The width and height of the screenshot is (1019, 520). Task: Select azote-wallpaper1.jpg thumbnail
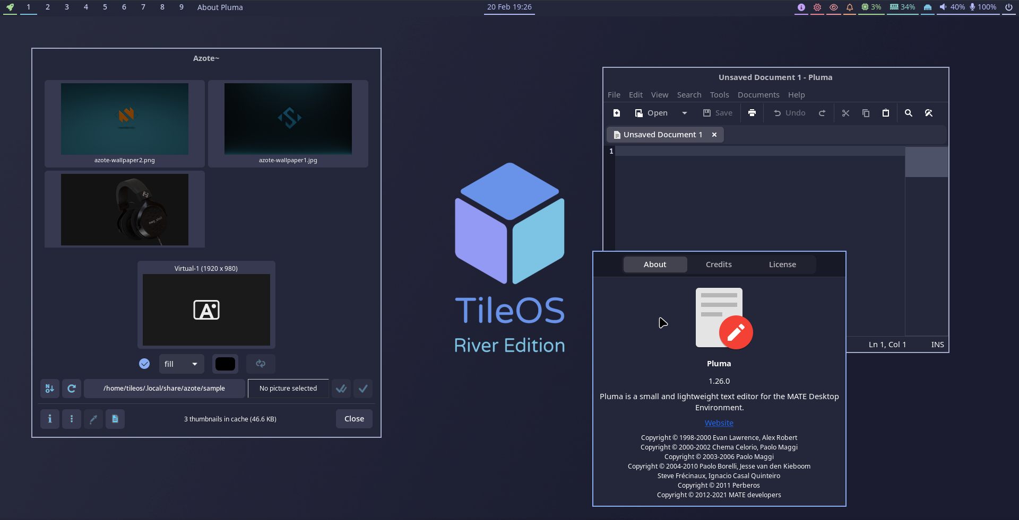coord(288,124)
